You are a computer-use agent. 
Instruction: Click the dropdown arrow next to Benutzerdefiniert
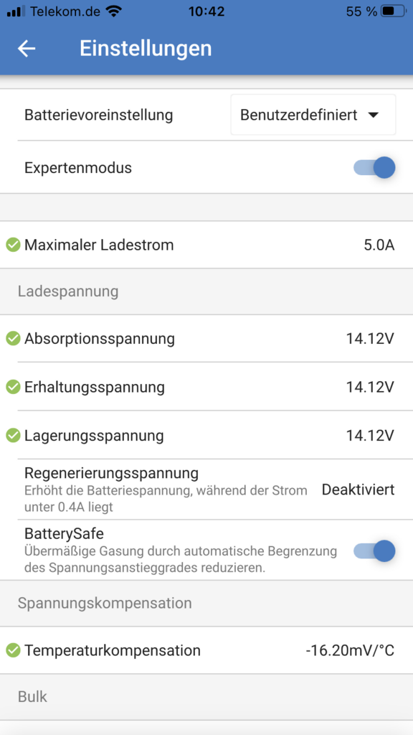tap(373, 116)
